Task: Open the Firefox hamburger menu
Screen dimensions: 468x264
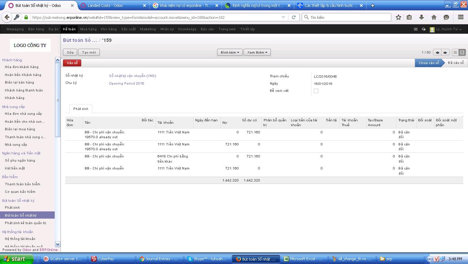Action: pyautogui.click(x=461, y=17)
